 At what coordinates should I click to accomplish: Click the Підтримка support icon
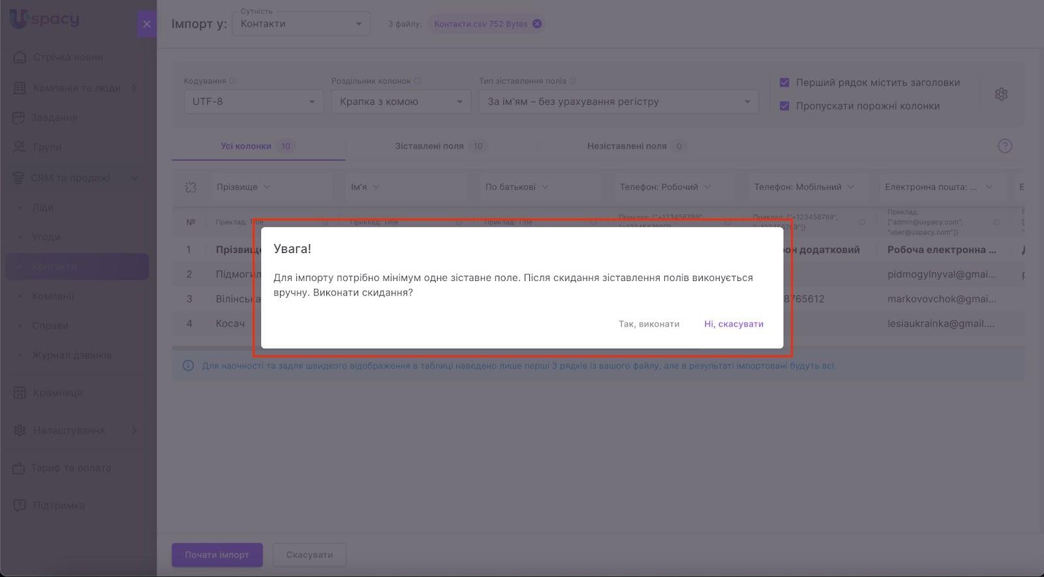20,505
